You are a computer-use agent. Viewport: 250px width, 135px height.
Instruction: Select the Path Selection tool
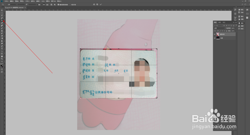[x=2, y=51]
